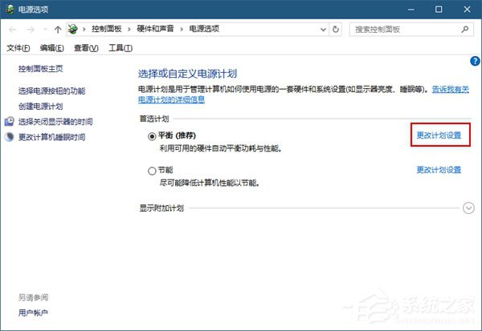Image resolution: width=482 pixels, height=331 pixels.
Task: Click the display-off timer icon in sidebar
Action: (9, 122)
